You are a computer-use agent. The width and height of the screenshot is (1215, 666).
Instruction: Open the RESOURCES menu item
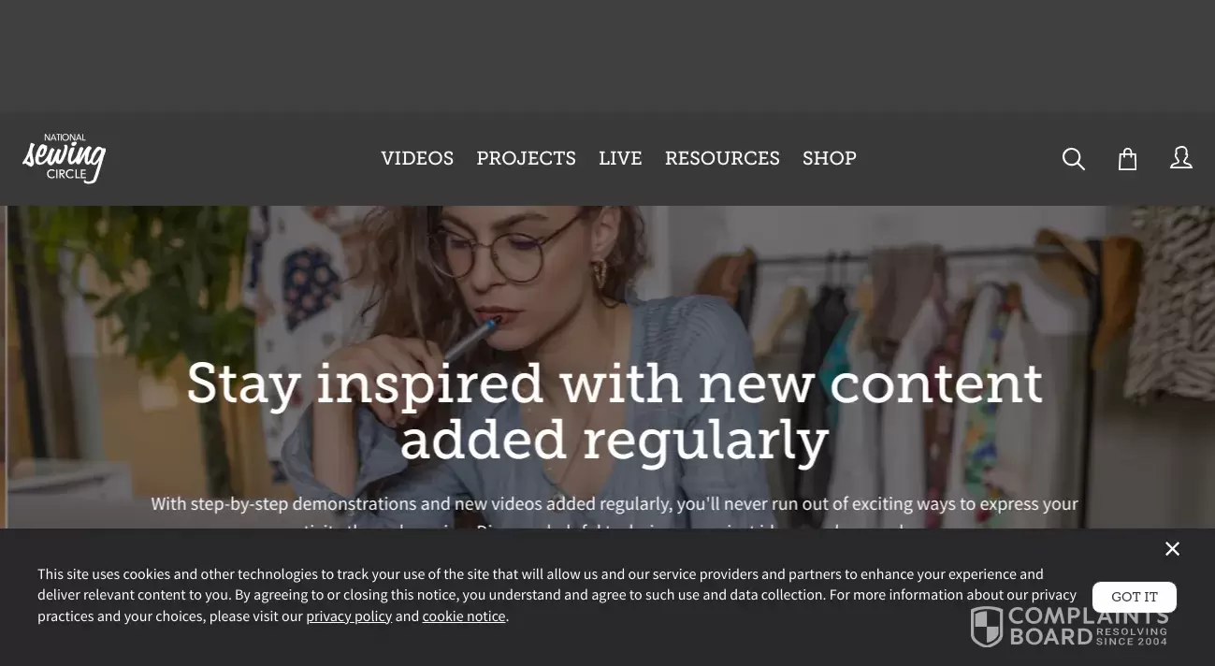(x=722, y=158)
